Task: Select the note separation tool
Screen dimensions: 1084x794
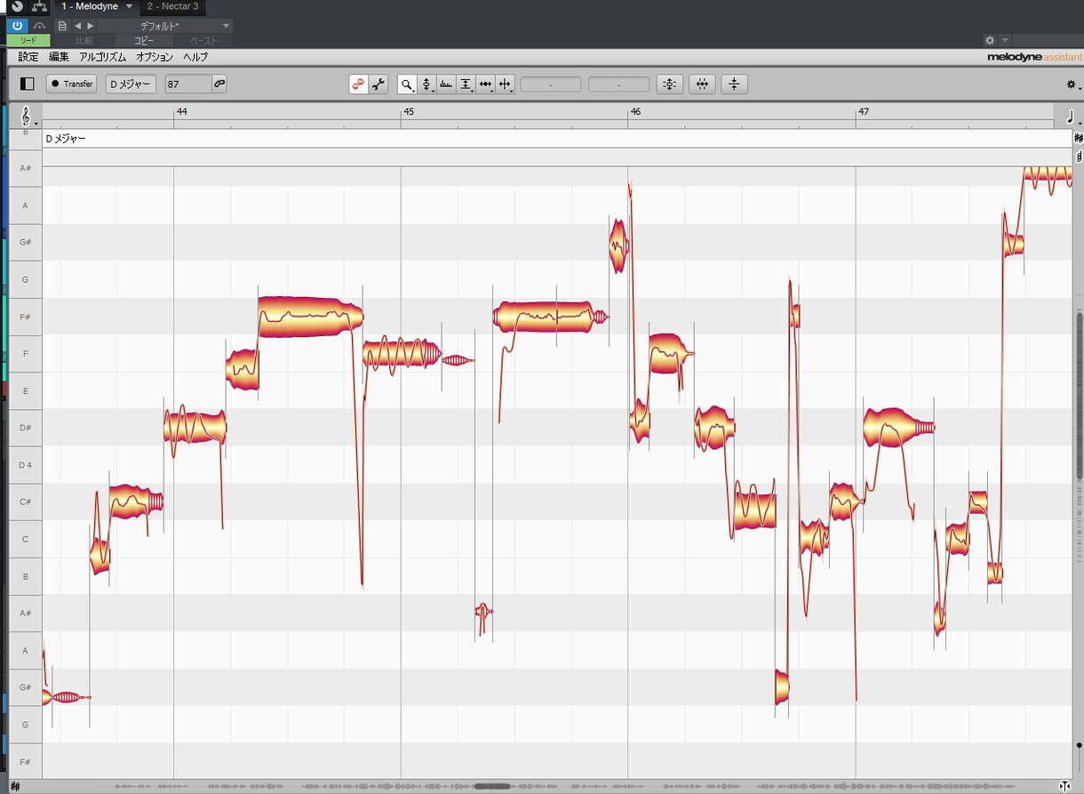Action: pos(505,84)
